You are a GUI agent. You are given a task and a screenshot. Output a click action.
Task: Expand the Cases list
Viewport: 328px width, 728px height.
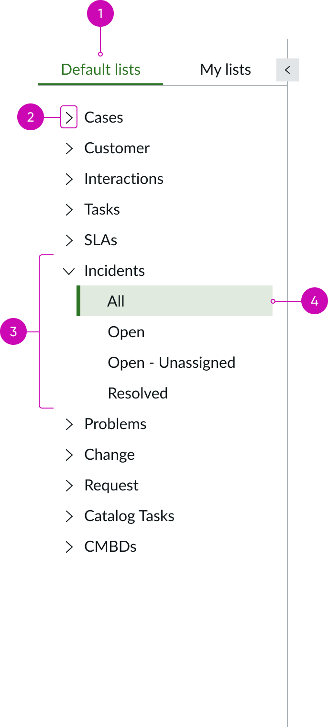pyautogui.click(x=69, y=117)
